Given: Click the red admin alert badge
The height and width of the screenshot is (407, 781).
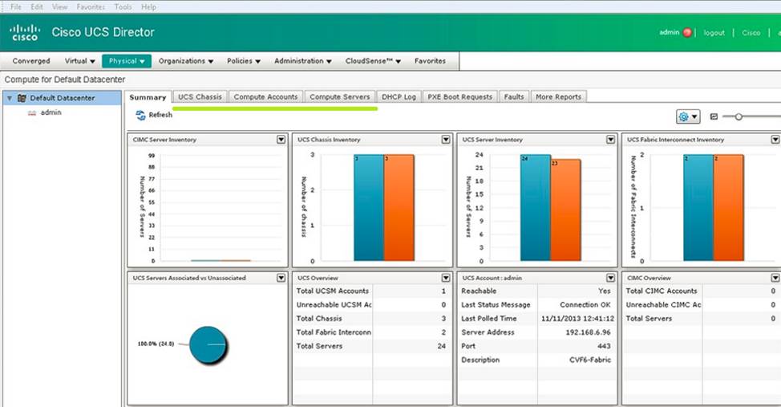Looking at the screenshot, I should 687,33.
